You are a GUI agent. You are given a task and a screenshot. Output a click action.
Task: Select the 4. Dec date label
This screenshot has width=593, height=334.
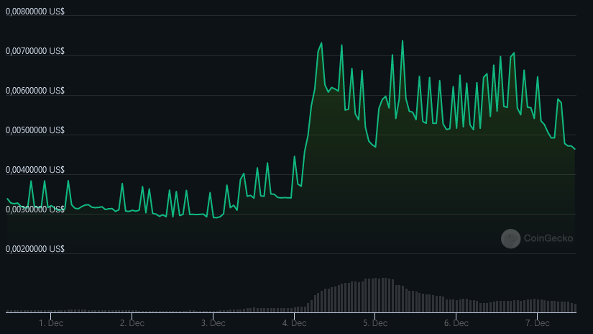click(x=294, y=323)
